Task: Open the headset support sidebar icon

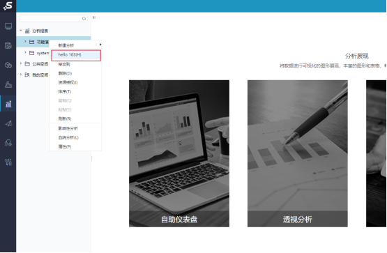Action: tap(8, 143)
